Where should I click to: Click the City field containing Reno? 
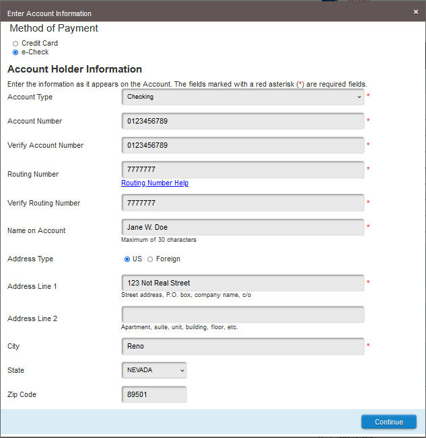(x=243, y=347)
